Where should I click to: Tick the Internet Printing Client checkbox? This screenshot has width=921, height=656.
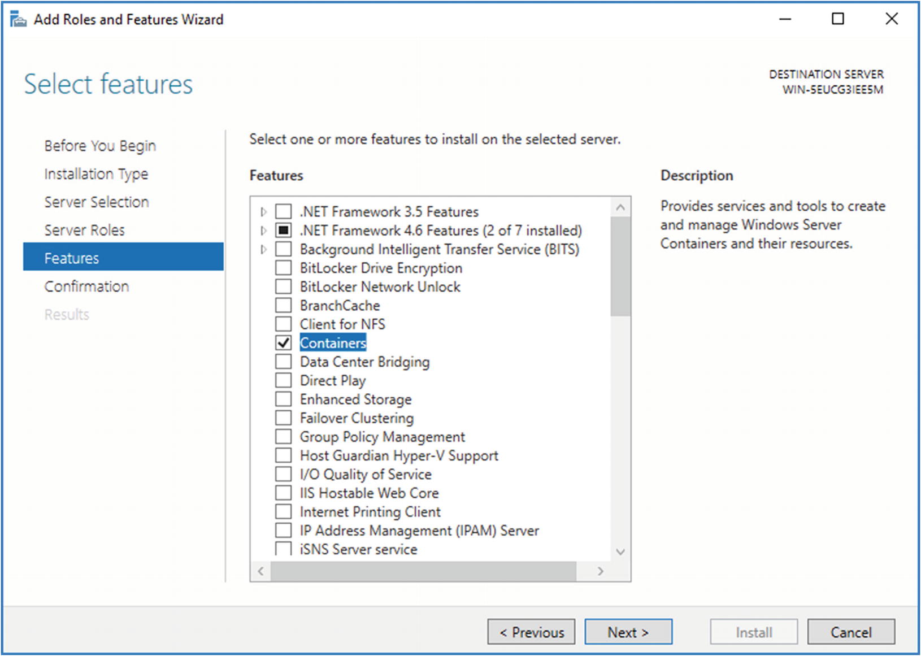(283, 512)
